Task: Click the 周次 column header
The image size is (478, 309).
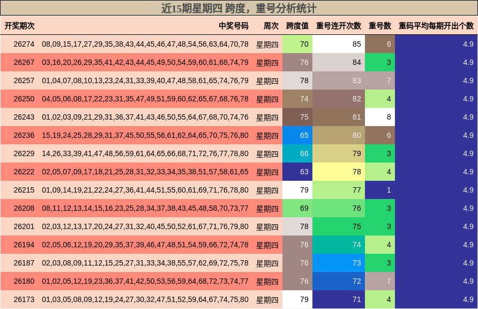Action: 271,26
